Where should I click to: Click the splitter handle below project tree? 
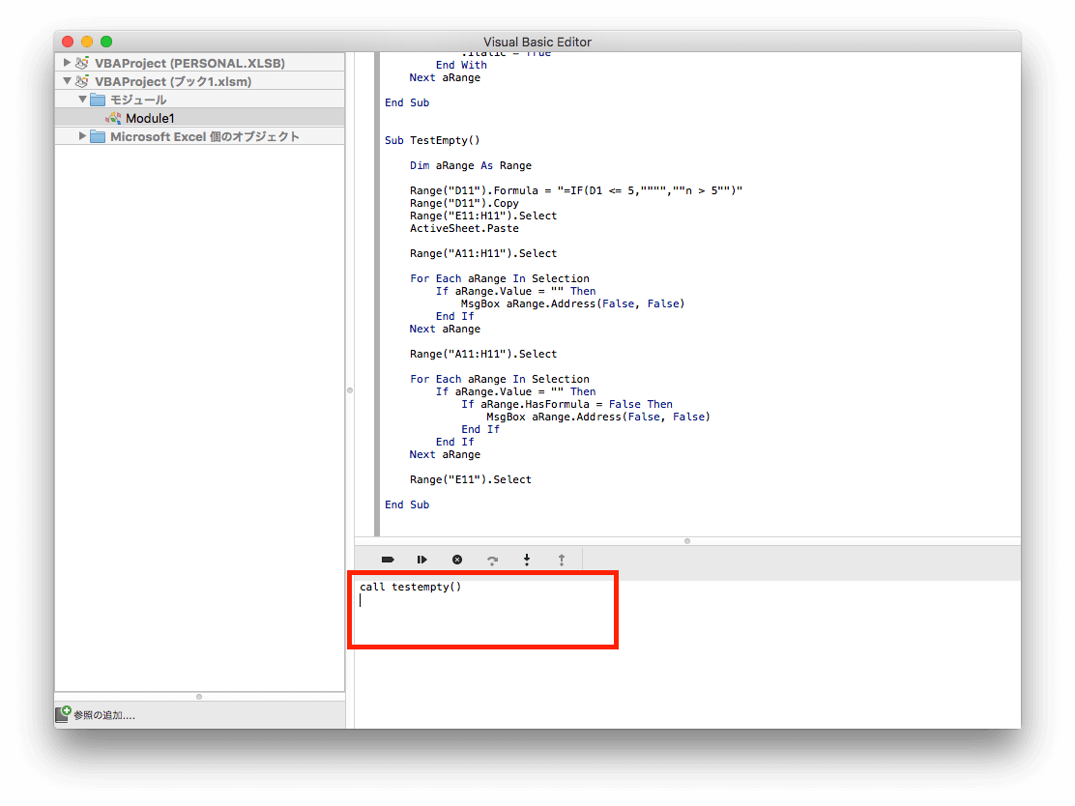[199, 697]
